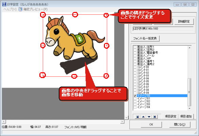Click the 詳細設定 button
The height and width of the screenshot is (136, 199).
pos(184,21)
